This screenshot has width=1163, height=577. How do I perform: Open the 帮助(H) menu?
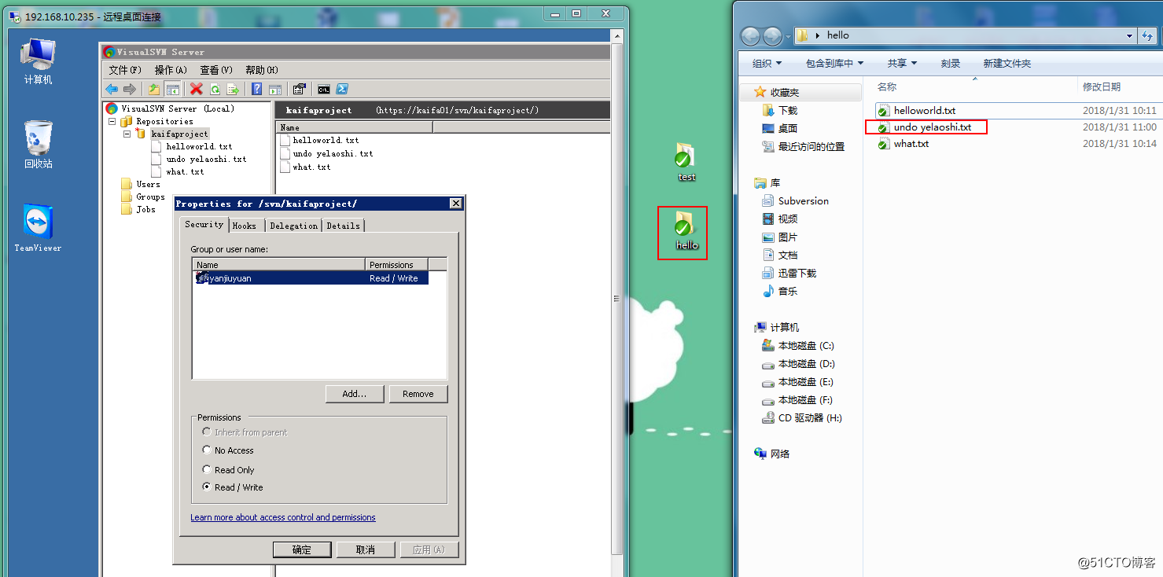click(262, 70)
